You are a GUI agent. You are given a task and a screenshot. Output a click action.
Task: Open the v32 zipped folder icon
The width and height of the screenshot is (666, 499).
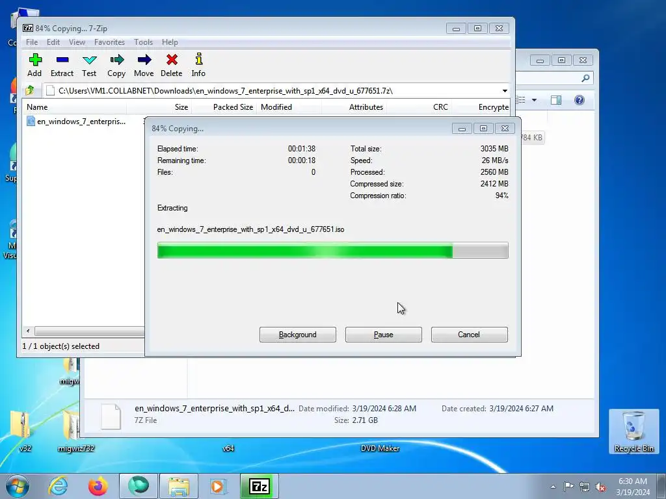(20, 431)
